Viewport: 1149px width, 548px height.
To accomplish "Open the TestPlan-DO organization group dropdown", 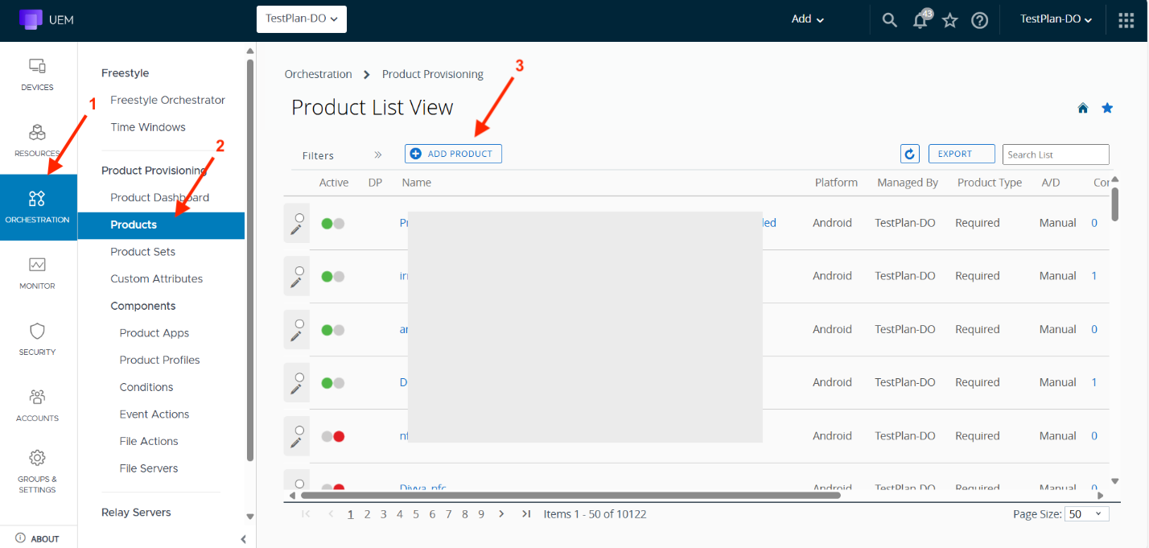I will pyautogui.click(x=301, y=19).
